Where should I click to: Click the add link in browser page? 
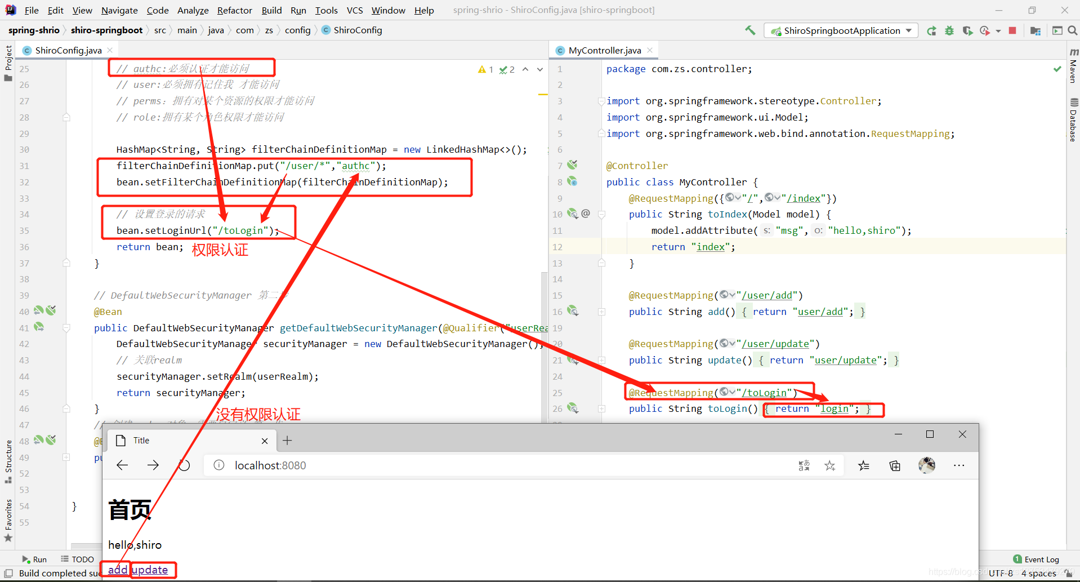point(118,570)
